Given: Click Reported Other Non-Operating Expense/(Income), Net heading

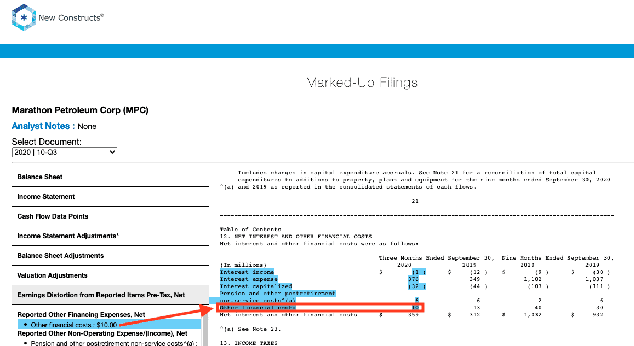Looking at the screenshot, I should click(102, 333).
